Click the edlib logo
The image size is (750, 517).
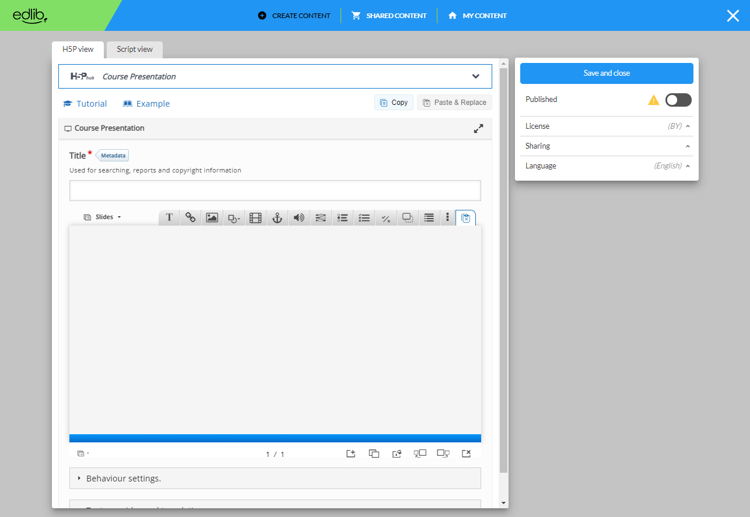(x=30, y=16)
